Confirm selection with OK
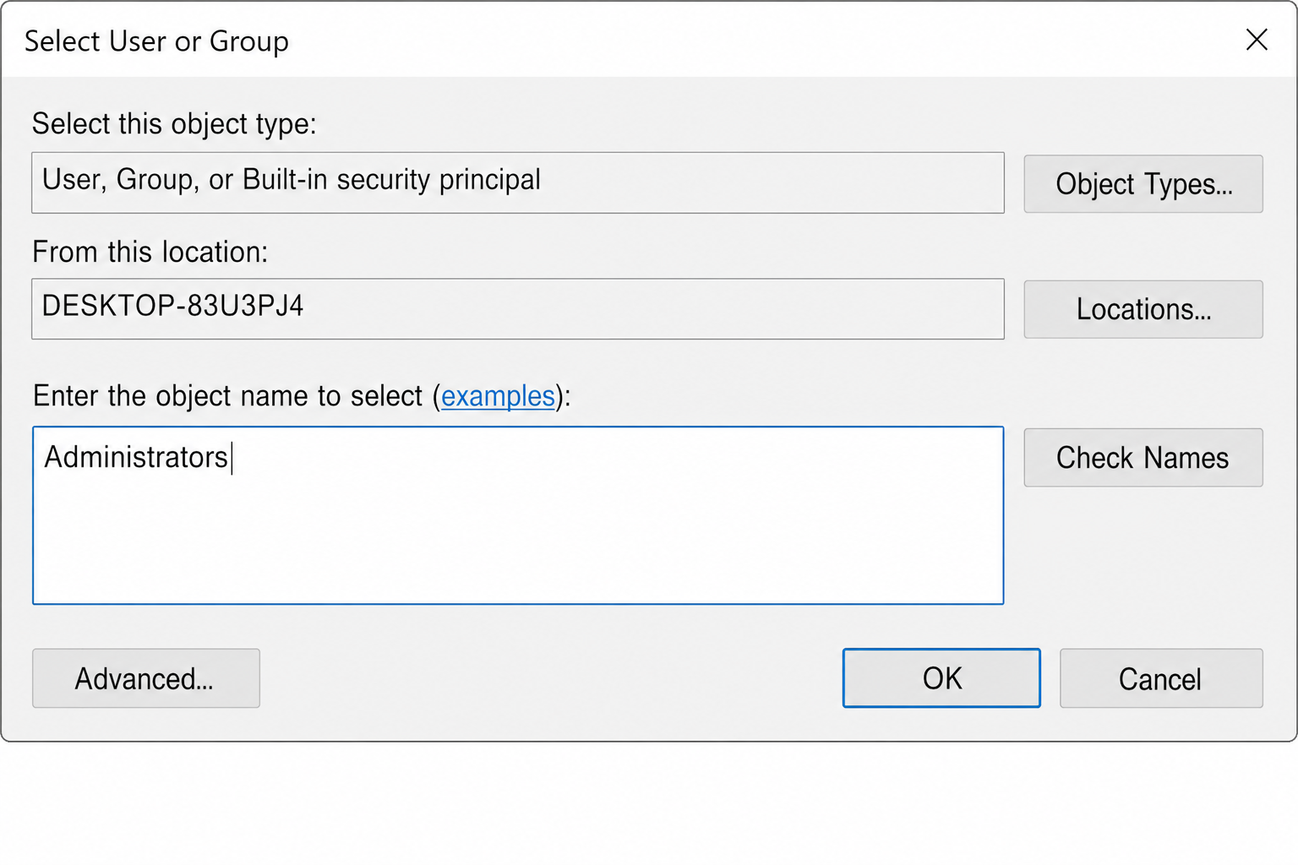The image size is (1298, 865). tap(941, 678)
